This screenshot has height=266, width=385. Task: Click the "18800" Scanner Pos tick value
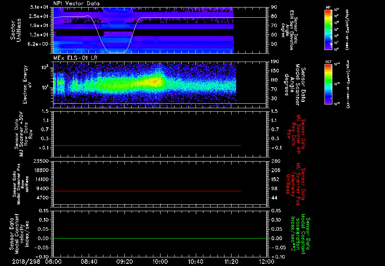coord(41,170)
